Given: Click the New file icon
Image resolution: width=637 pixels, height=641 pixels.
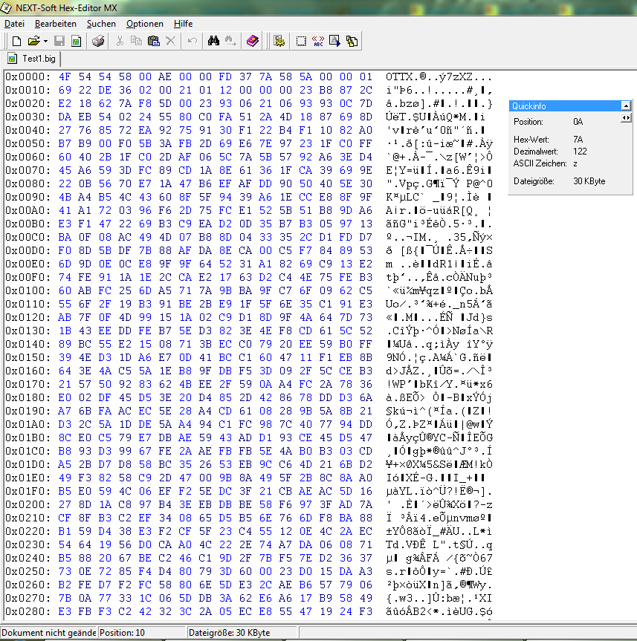Looking at the screenshot, I should tap(16, 41).
